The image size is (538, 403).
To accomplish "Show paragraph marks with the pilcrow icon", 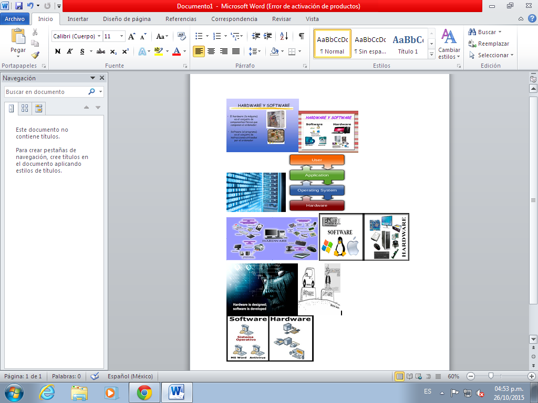I will tap(301, 37).
